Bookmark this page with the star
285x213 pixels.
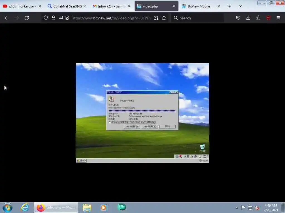point(164,18)
